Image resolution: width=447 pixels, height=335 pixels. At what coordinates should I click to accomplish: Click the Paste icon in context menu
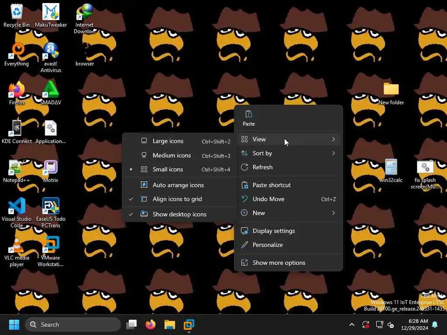coord(248,118)
